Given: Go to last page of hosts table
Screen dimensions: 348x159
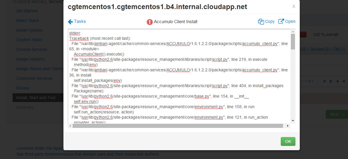Looking at the screenshot, I should coord(344,81).
